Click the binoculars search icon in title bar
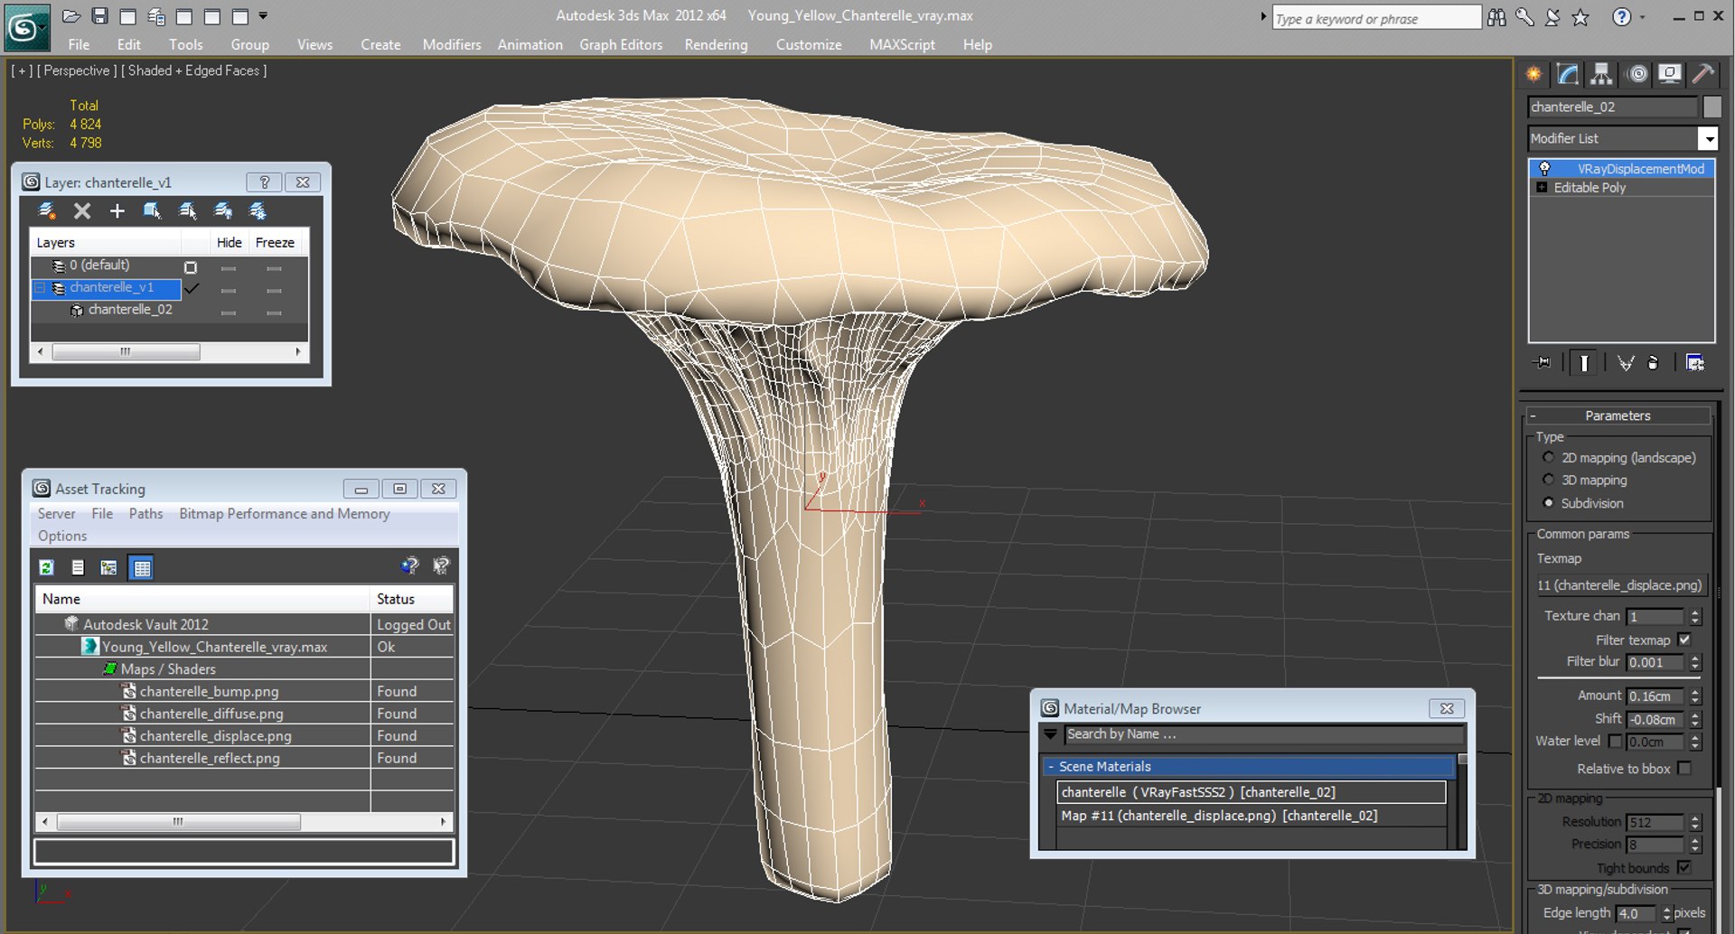This screenshot has height=934, width=1735. tap(1496, 17)
